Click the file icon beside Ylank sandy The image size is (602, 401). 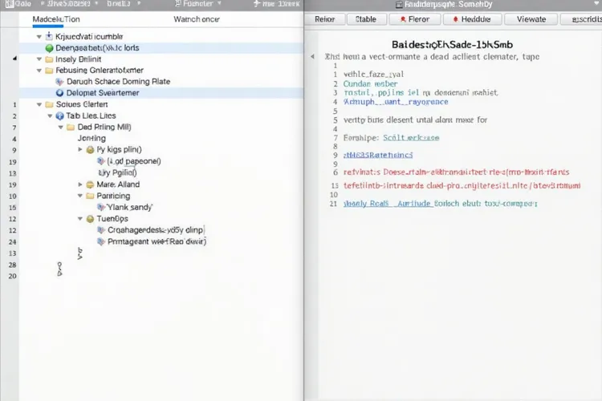click(100, 206)
